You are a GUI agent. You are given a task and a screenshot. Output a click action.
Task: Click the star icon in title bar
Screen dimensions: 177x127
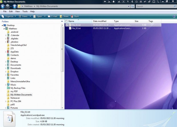tap(114, 2)
